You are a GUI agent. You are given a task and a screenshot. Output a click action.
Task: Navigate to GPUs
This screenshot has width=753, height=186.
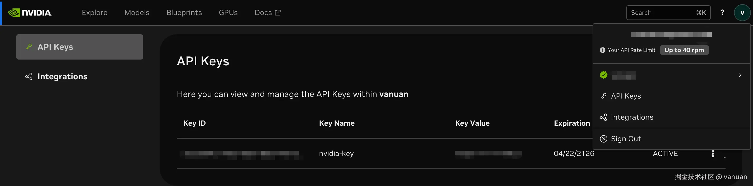[x=228, y=13]
